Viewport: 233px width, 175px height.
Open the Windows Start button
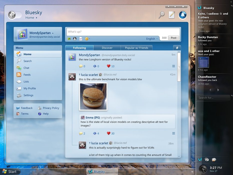tap(10, 171)
